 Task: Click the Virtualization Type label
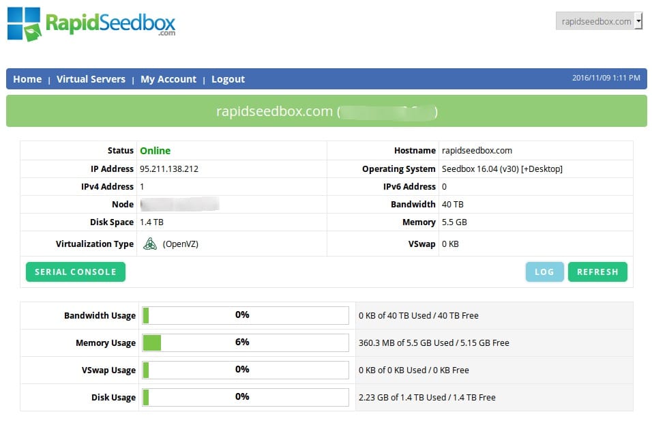tap(95, 244)
